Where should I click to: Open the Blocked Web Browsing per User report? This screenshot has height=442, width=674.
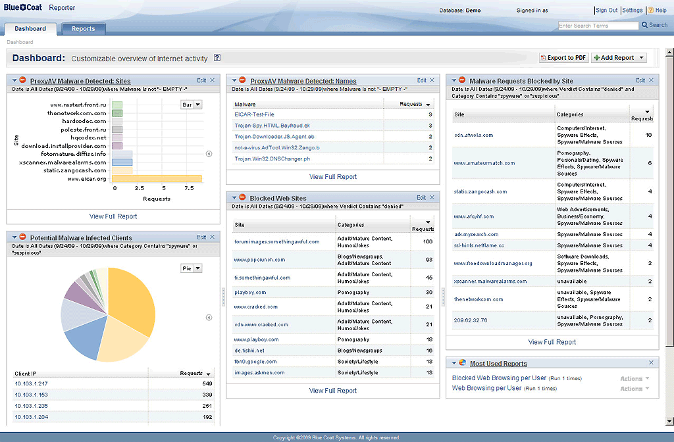[x=499, y=378]
